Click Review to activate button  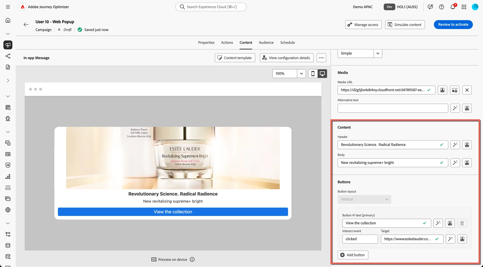(x=453, y=25)
